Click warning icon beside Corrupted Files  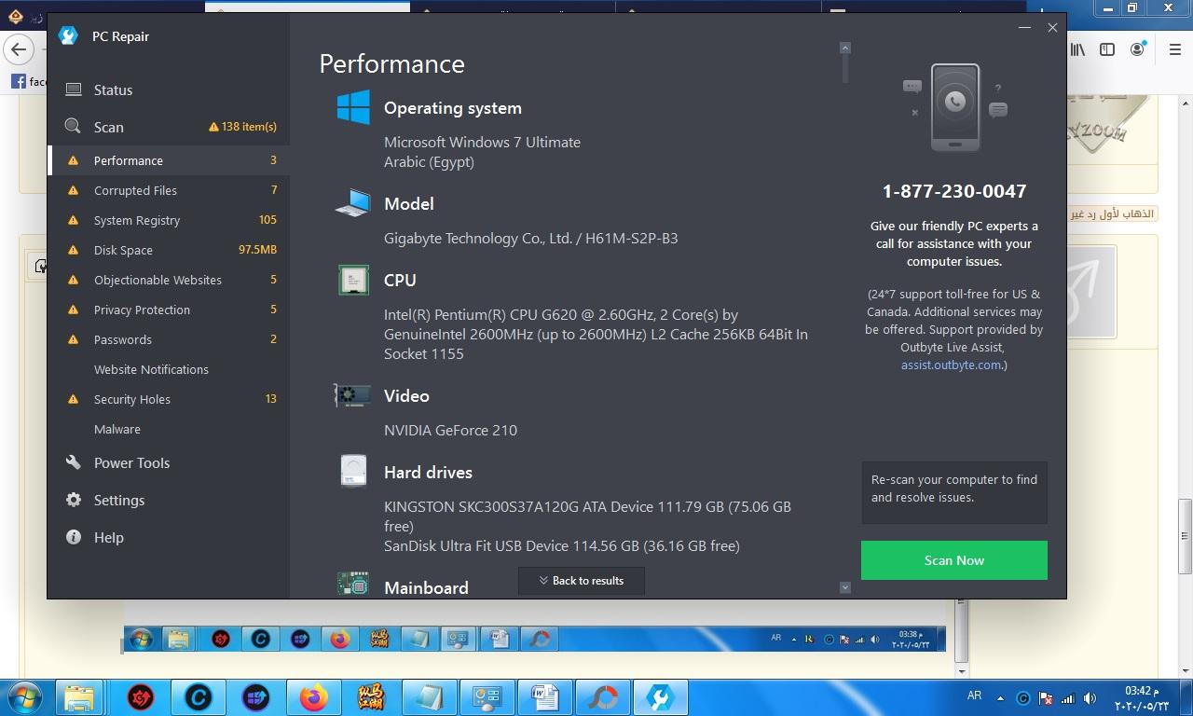point(73,190)
